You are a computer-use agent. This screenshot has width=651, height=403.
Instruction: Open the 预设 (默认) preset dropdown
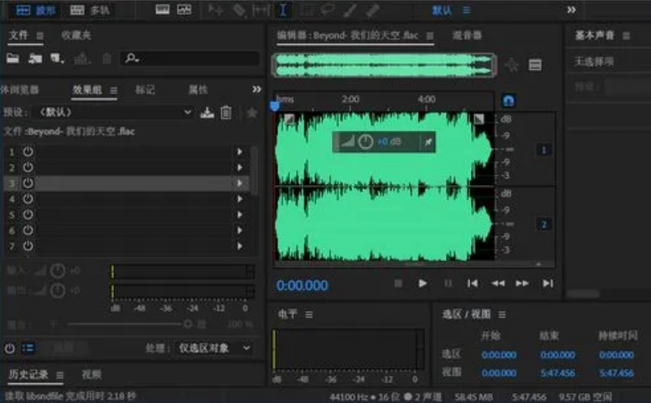(x=113, y=112)
